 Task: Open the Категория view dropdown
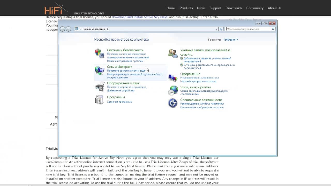click(x=231, y=40)
